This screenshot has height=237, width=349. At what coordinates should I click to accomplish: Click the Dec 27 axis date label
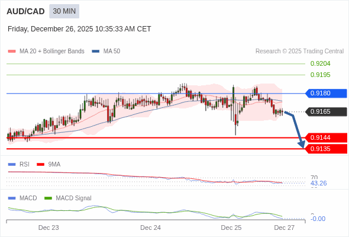(285, 228)
